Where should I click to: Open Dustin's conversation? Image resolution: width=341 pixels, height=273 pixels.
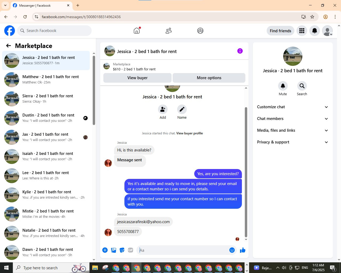(46, 118)
